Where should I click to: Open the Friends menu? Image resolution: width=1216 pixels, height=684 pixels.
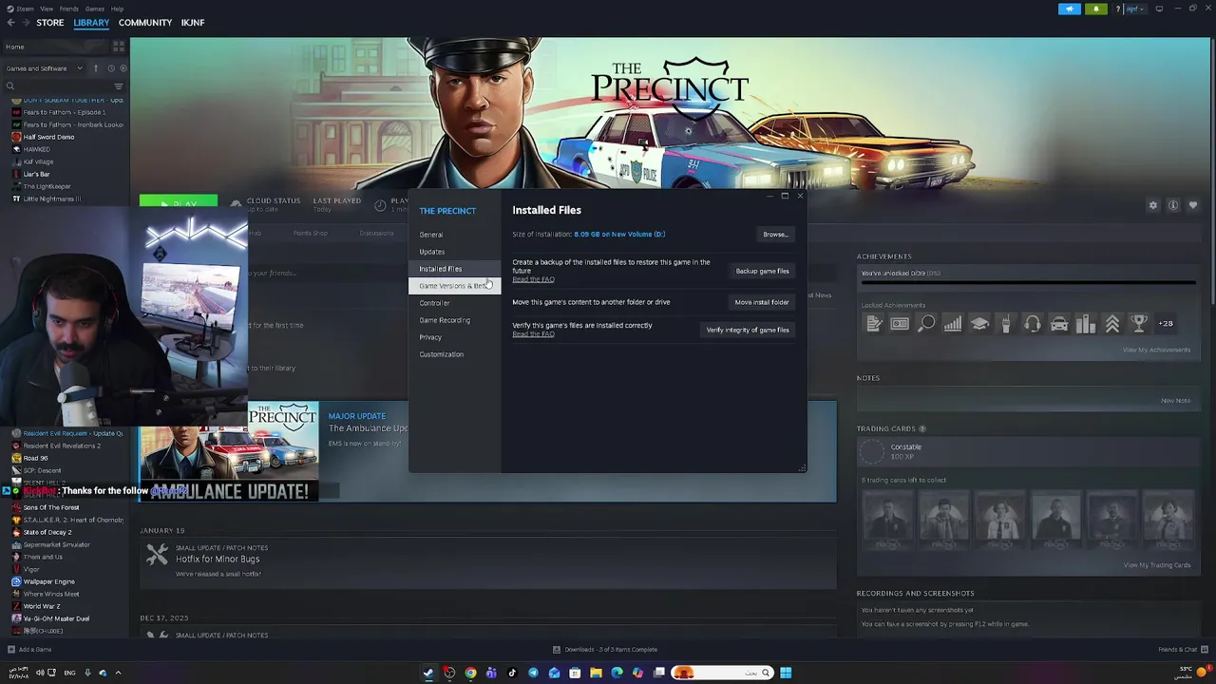click(x=69, y=9)
